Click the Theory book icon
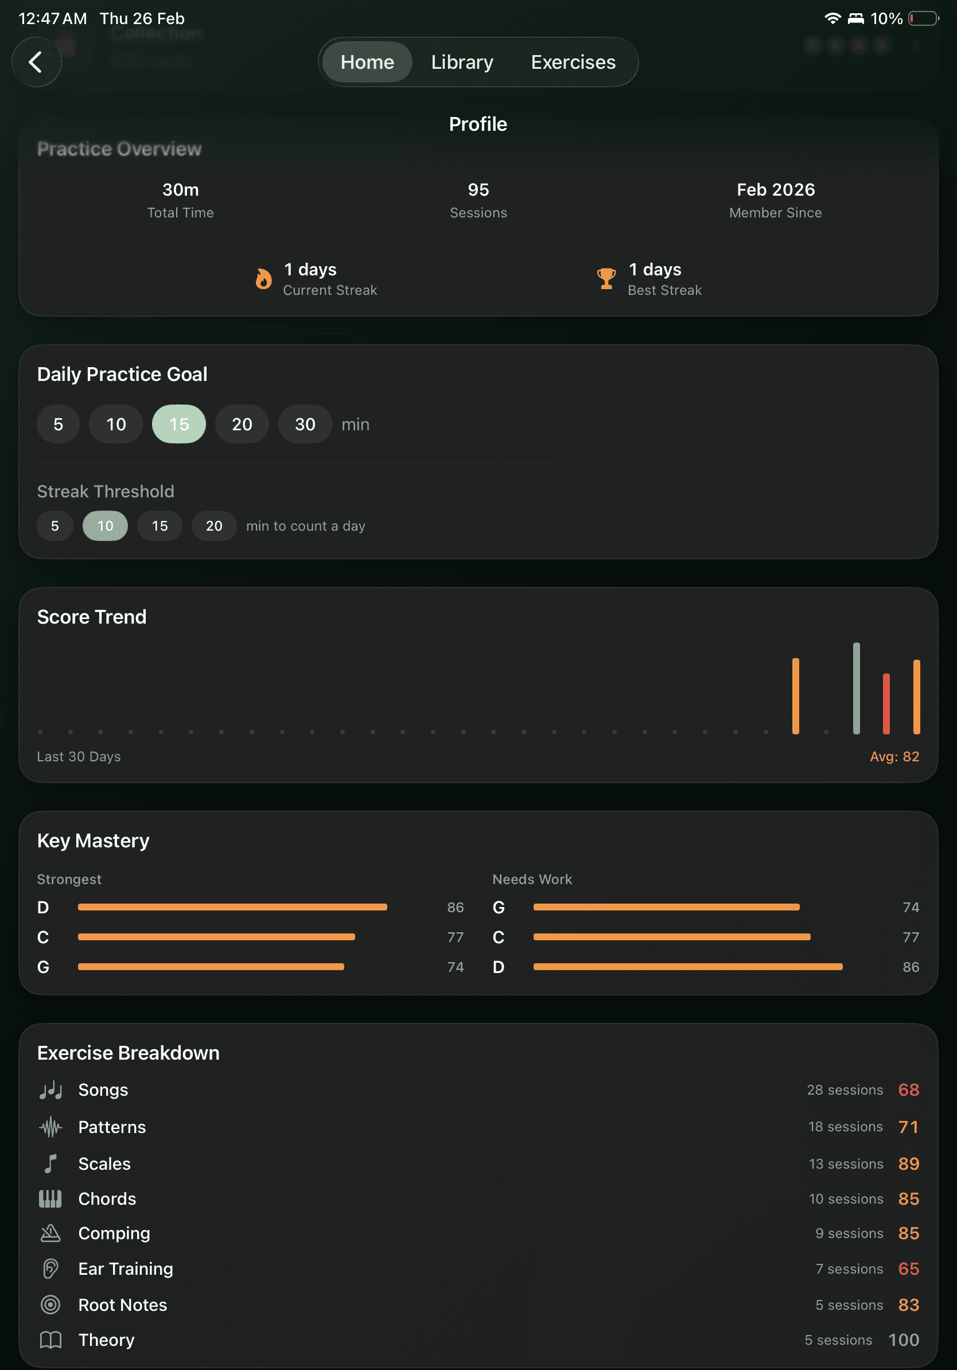Screen dimensions: 957x1370 (50, 1340)
